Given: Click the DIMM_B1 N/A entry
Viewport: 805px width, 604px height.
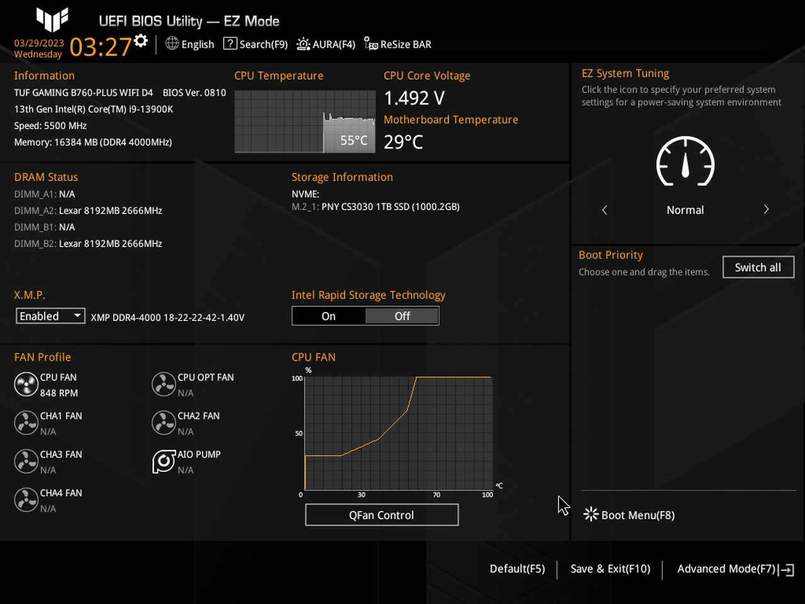Looking at the screenshot, I should (x=45, y=227).
